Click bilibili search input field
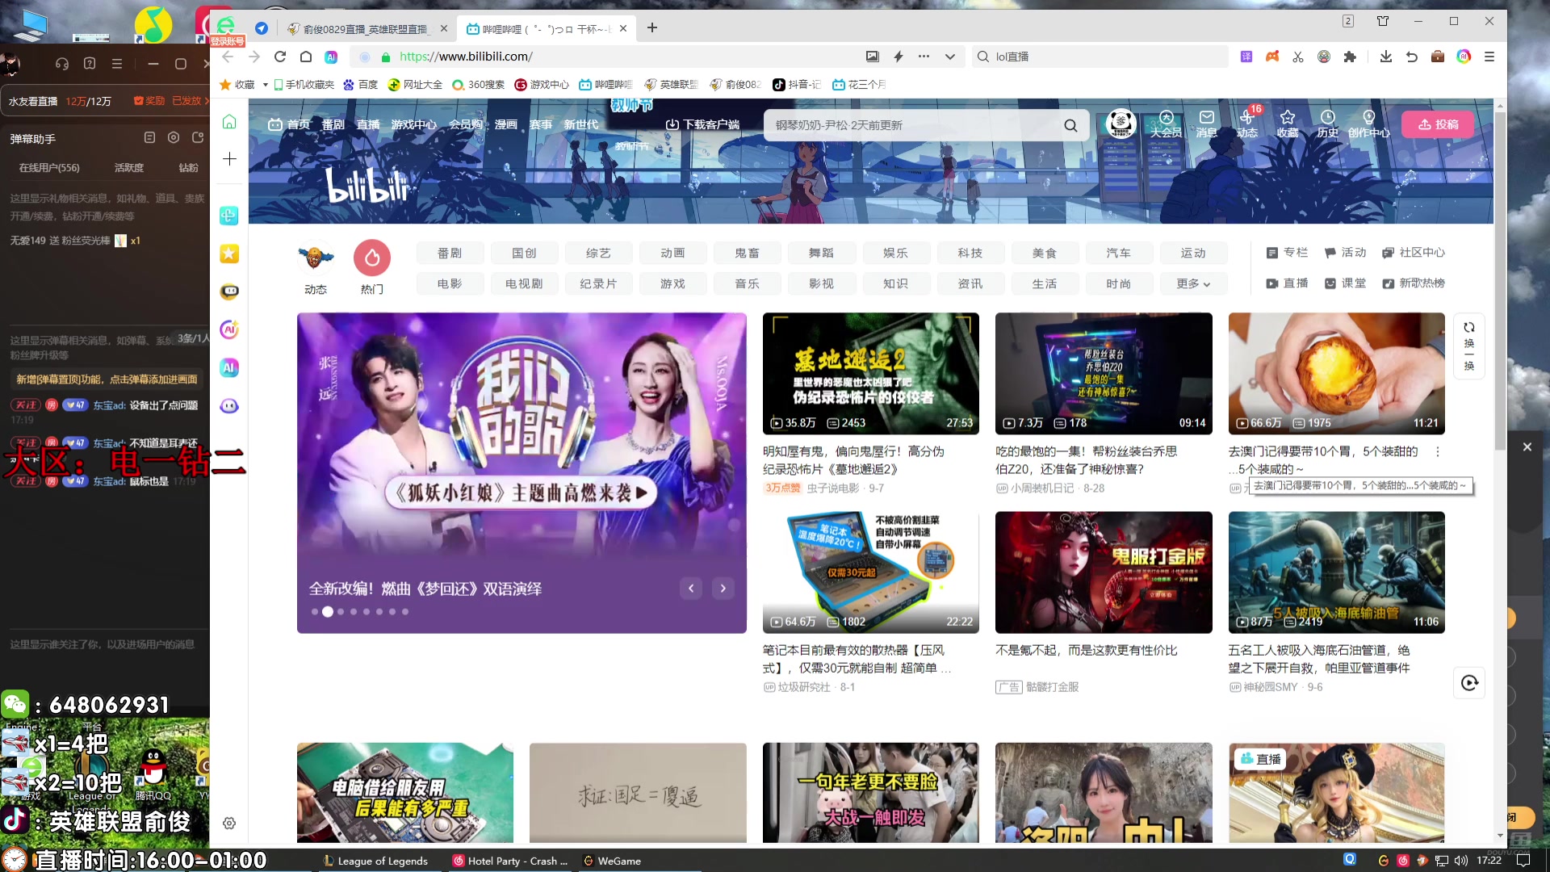Viewport: 1550px width, 872px height. pyautogui.click(x=912, y=125)
